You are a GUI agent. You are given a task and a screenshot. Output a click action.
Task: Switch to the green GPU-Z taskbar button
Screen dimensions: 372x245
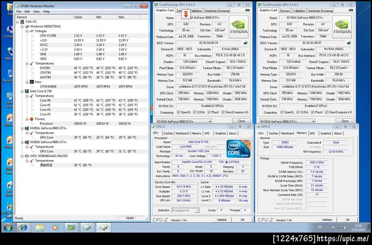[71, 228]
